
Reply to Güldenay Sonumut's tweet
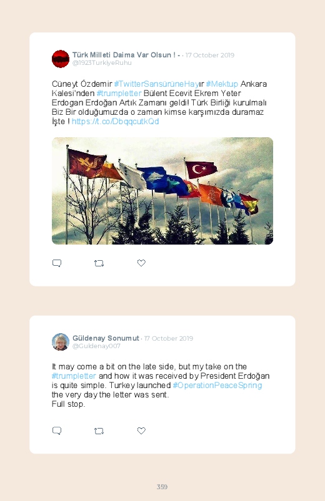tap(57, 430)
